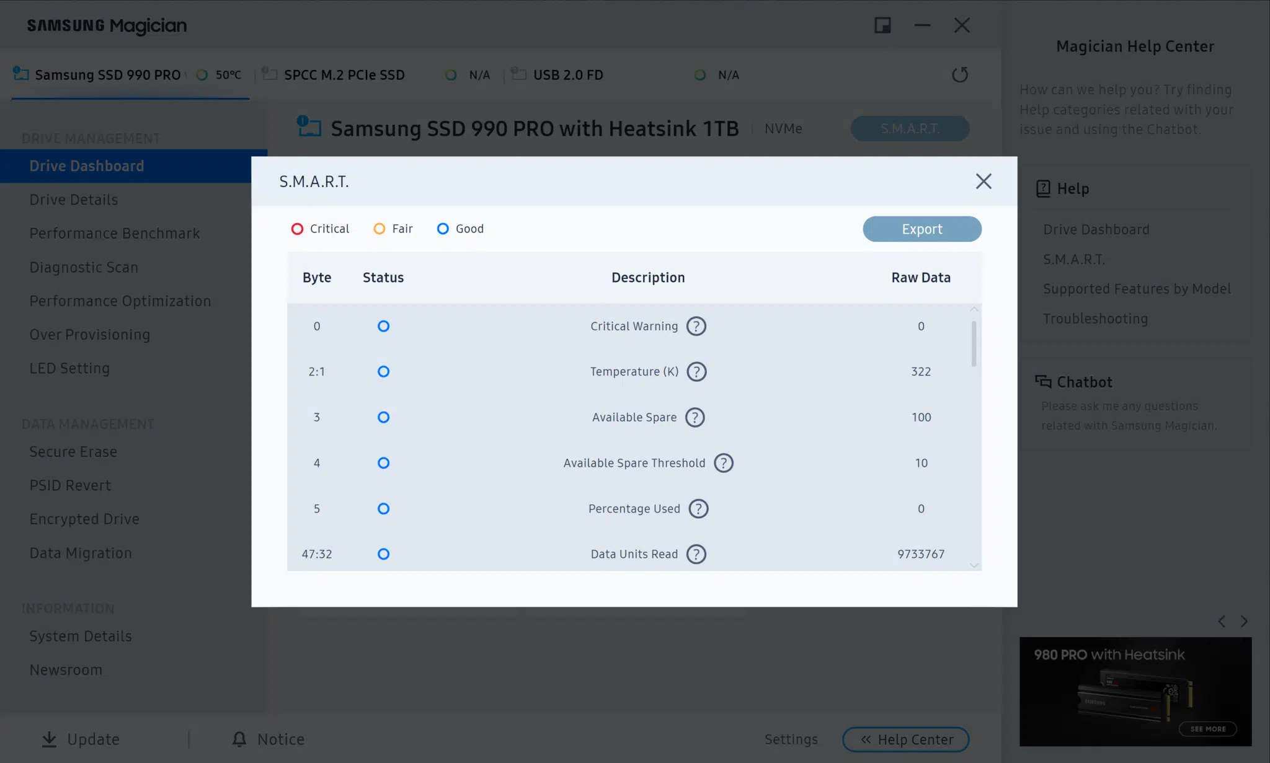The width and height of the screenshot is (1270, 763).
Task: Click the S.M.A.R.T. button beside NVMe
Action: coord(910,128)
